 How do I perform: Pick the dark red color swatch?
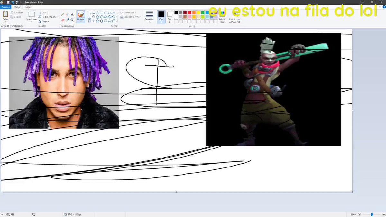click(x=185, y=13)
